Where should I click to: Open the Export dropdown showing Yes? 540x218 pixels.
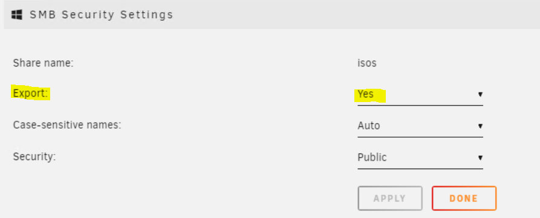click(420, 94)
